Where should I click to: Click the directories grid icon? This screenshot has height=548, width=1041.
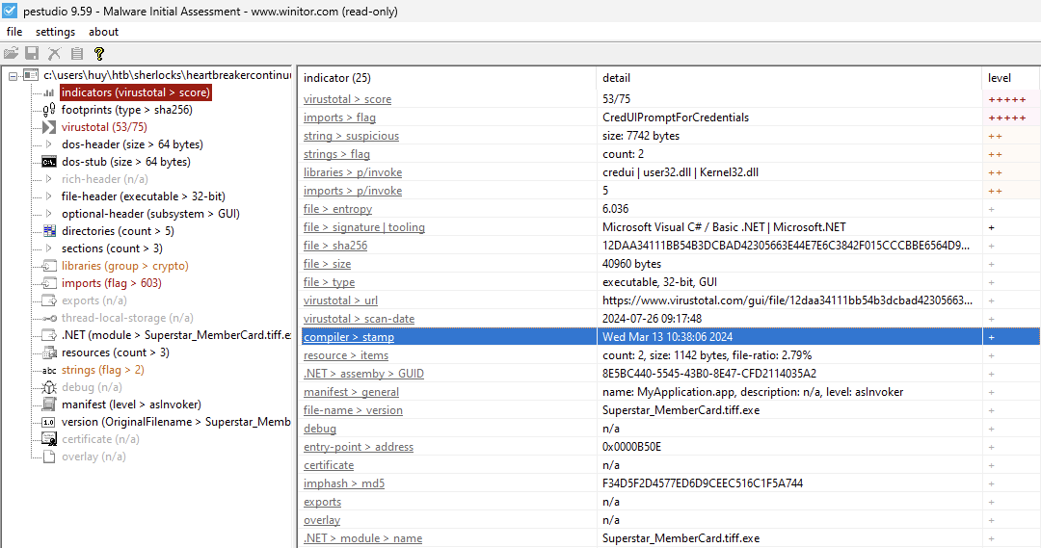pos(49,231)
